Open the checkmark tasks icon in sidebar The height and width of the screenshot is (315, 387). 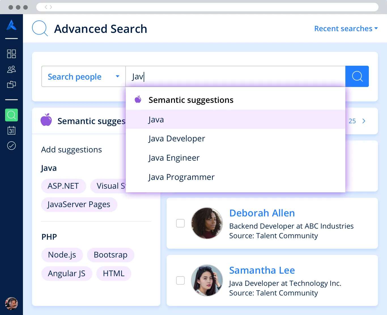click(x=11, y=146)
